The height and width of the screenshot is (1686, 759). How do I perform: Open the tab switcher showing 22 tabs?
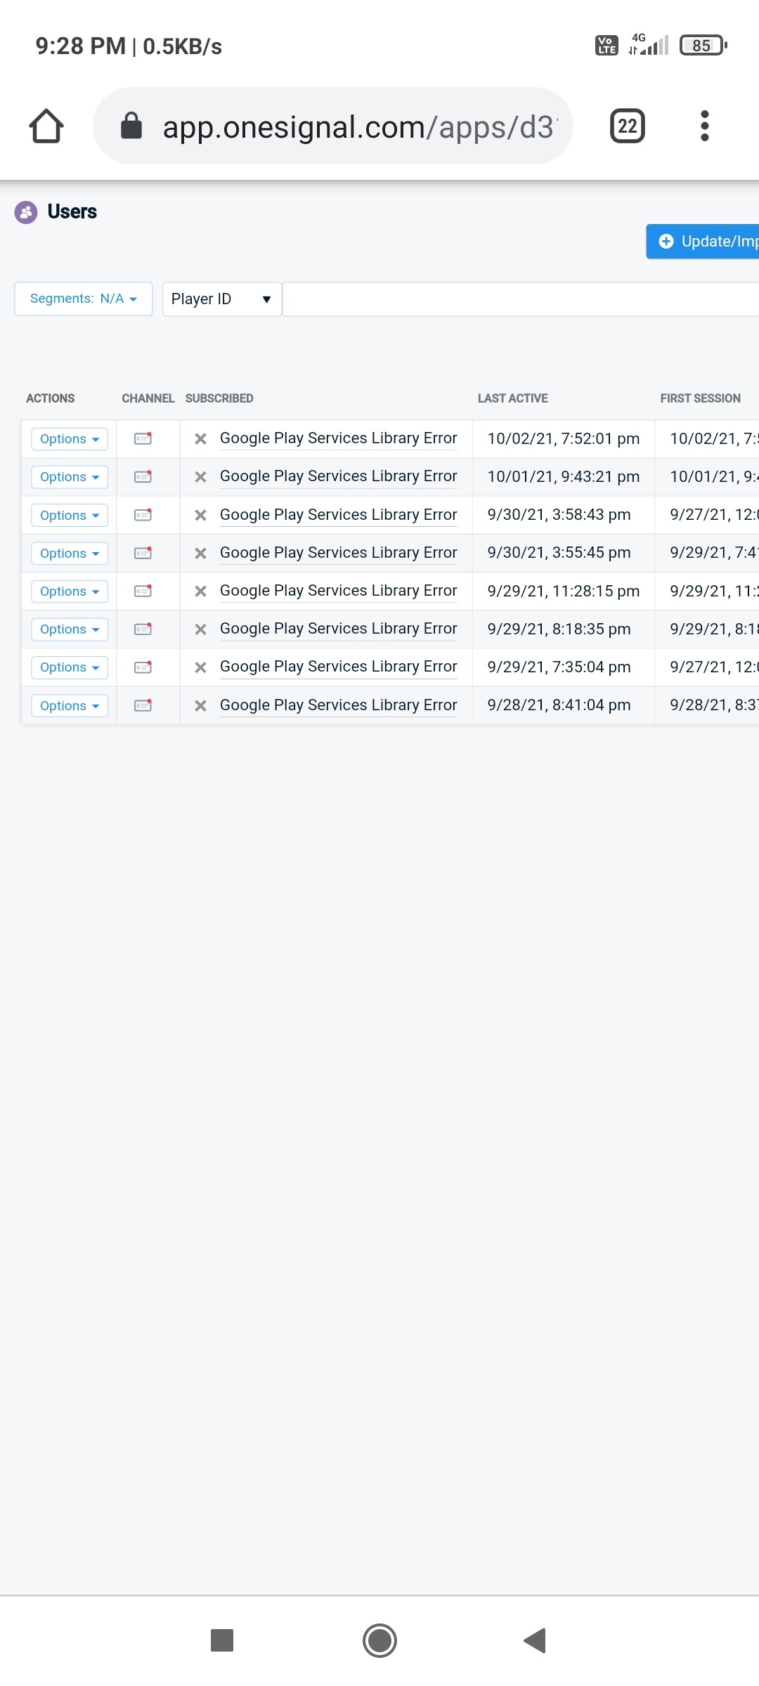627,126
